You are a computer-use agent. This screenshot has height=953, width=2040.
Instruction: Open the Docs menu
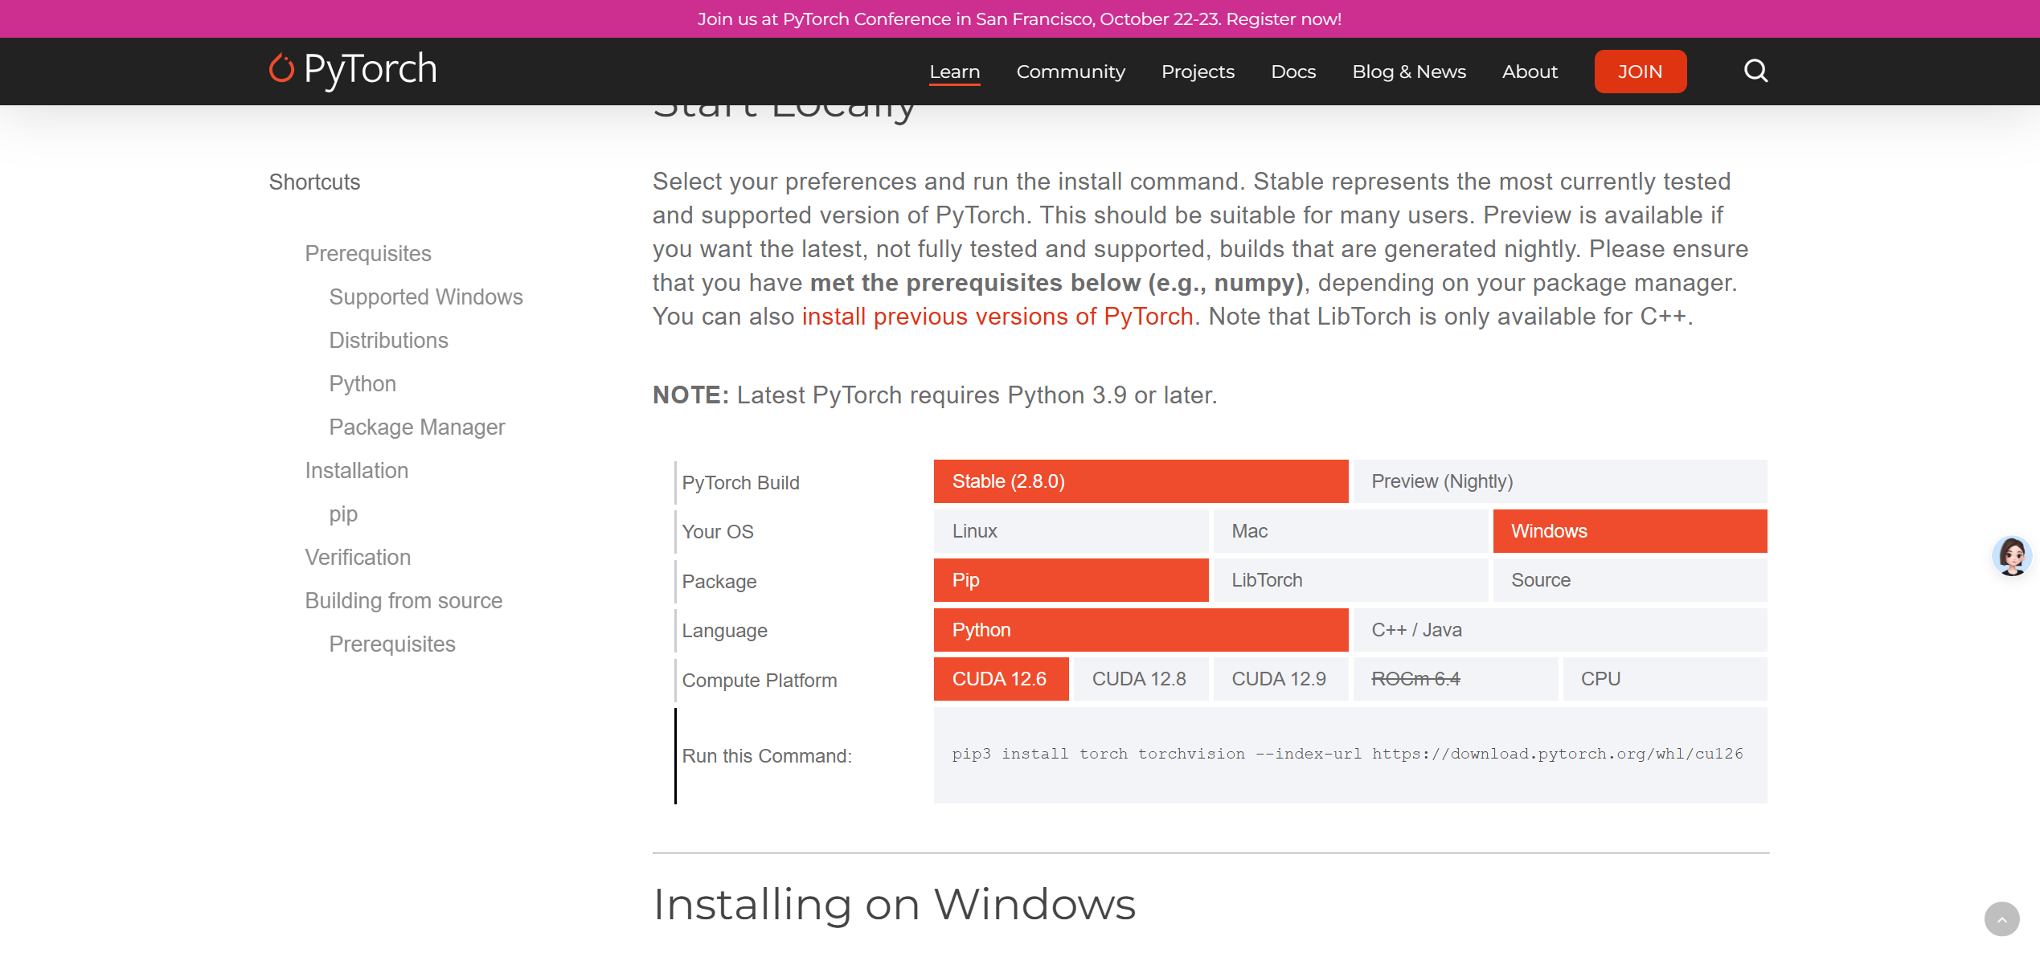pos(1293,72)
